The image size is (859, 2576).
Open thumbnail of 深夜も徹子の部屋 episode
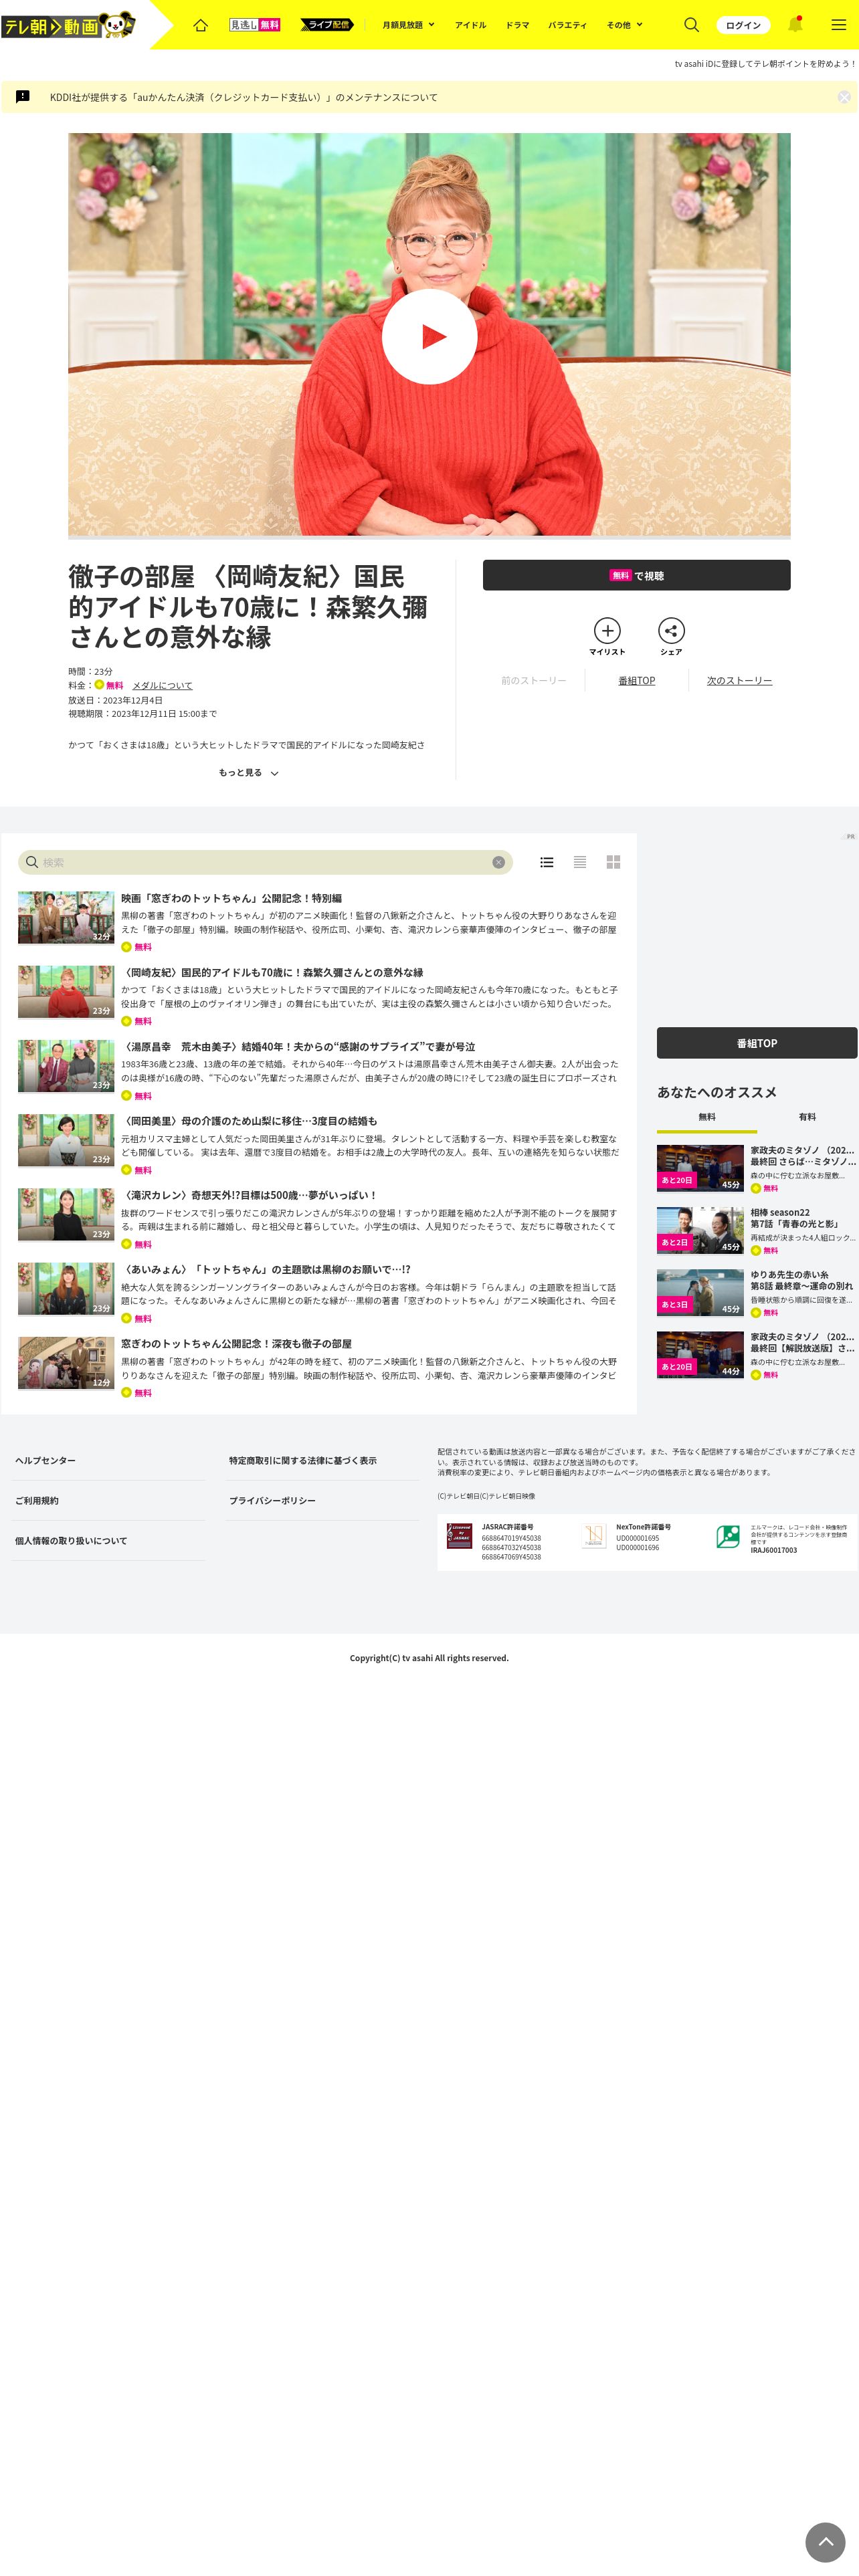click(66, 1363)
